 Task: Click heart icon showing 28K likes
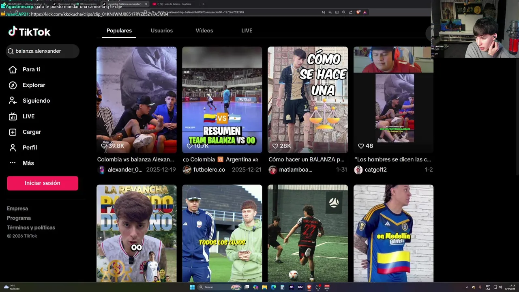(x=275, y=146)
